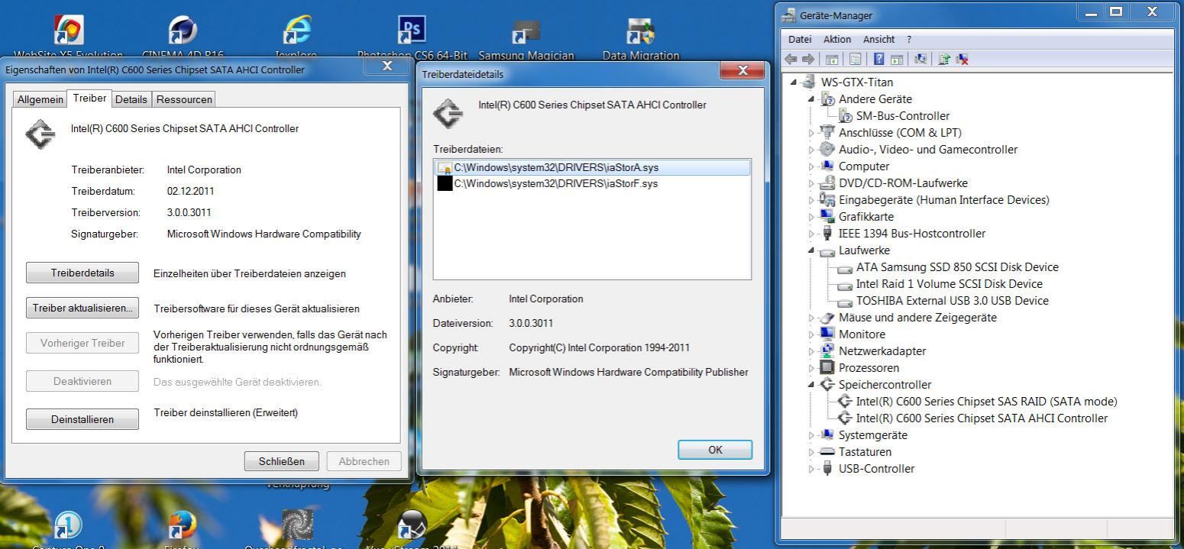The height and width of the screenshot is (549, 1184).
Task: Click the Forward arrow in Geräte-Manager toolbar
Action: coord(807,59)
